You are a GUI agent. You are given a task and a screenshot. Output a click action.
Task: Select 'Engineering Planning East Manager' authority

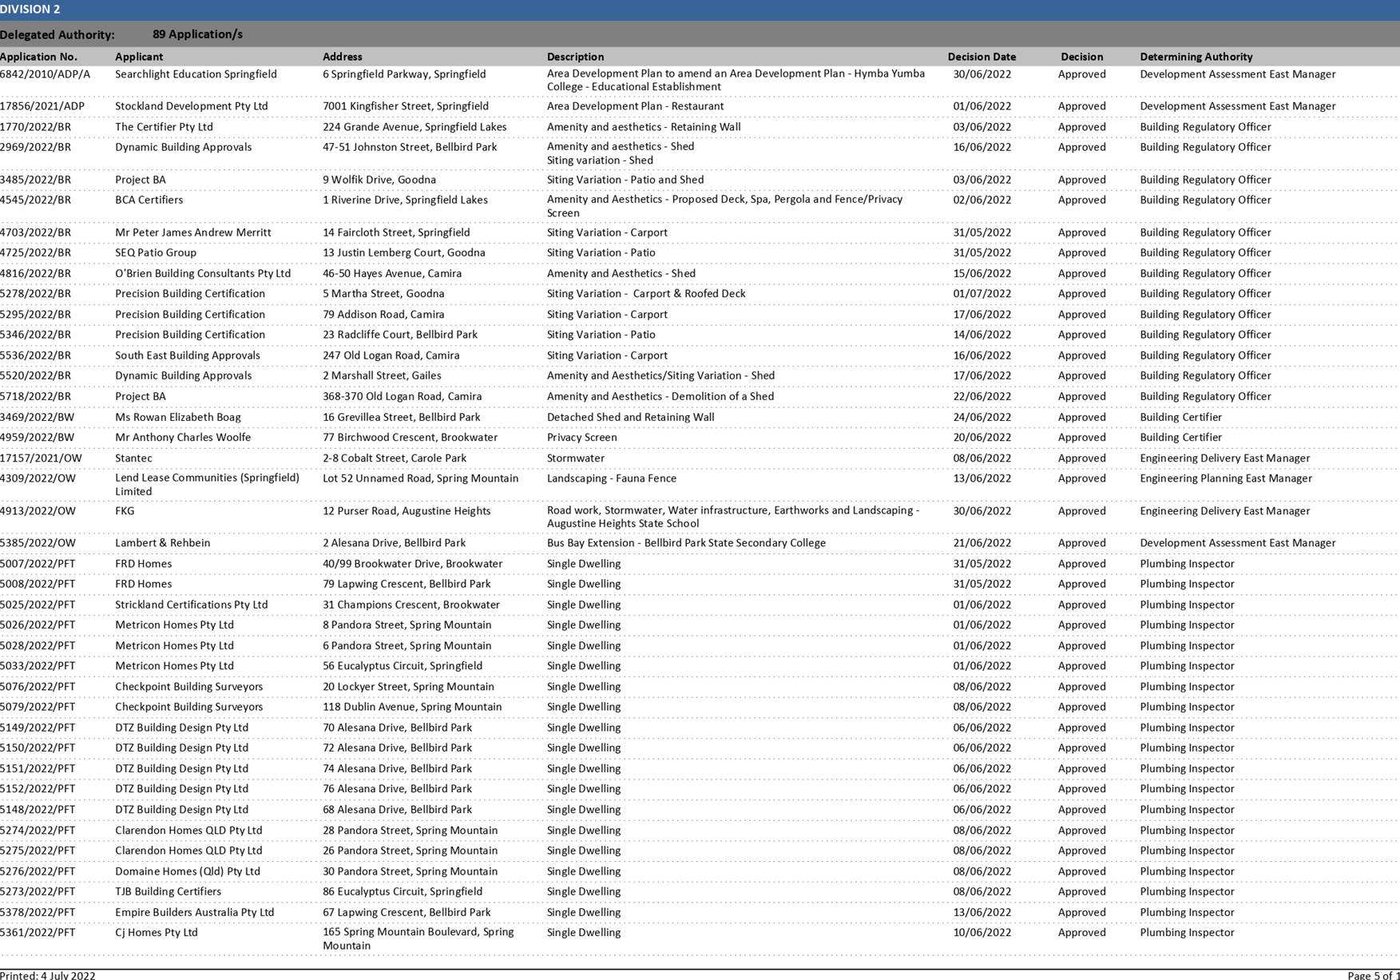pyautogui.click(x=1226, y=478)
